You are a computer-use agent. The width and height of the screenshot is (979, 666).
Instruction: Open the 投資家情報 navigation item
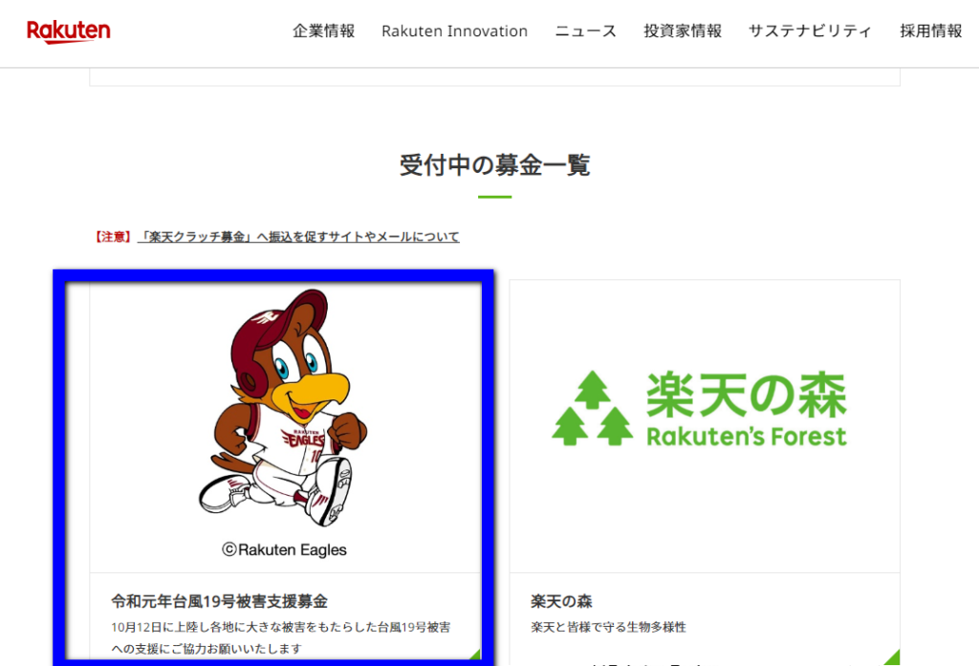[x=683, y=32]
